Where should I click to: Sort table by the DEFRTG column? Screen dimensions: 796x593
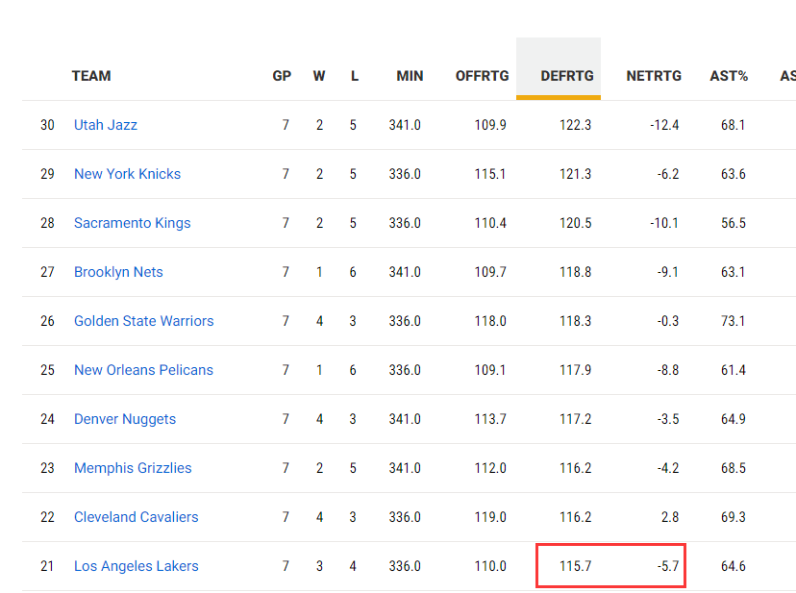point(566,76)
